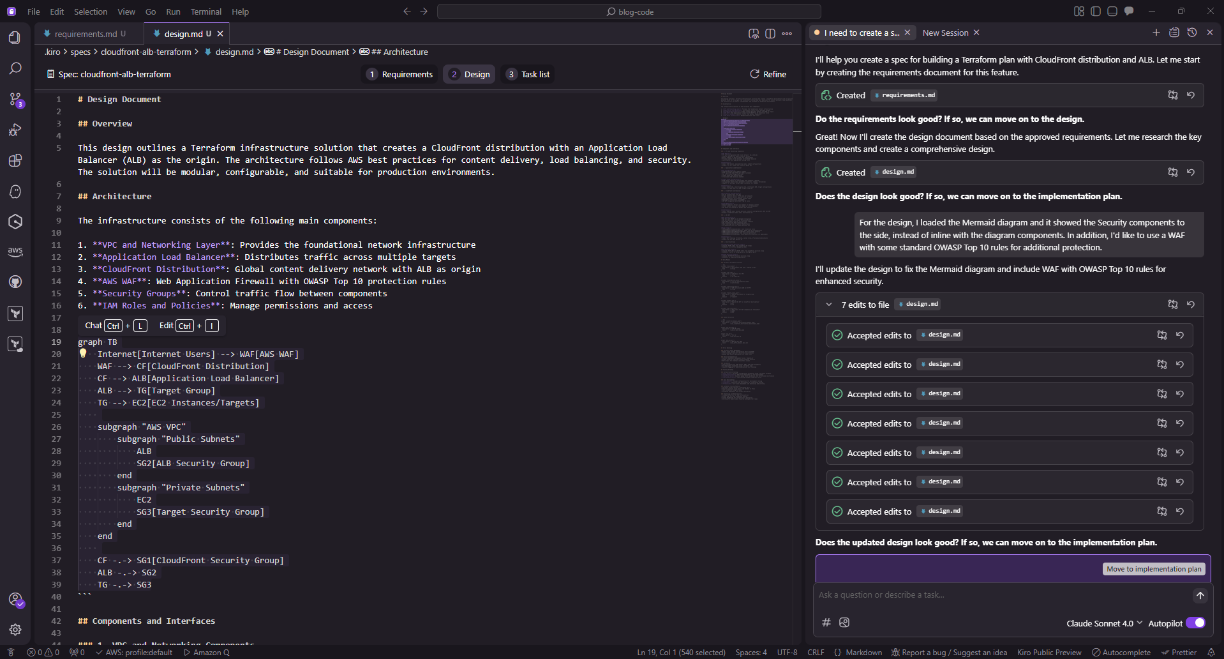Revert the 7 edits to file

tap(1191, 305)
